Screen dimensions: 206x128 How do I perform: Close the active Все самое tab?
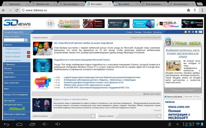coord(110,4)
